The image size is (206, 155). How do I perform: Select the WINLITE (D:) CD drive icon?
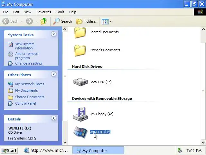point(80,132)
